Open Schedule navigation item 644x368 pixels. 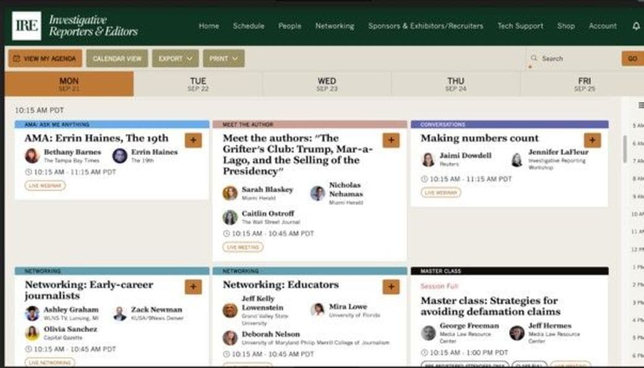[248, 26]
